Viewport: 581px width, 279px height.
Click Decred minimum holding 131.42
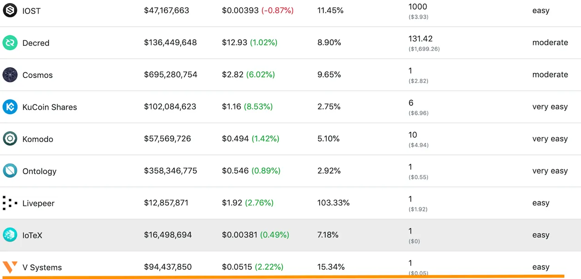pyautogui.click(x=420, y=39)
